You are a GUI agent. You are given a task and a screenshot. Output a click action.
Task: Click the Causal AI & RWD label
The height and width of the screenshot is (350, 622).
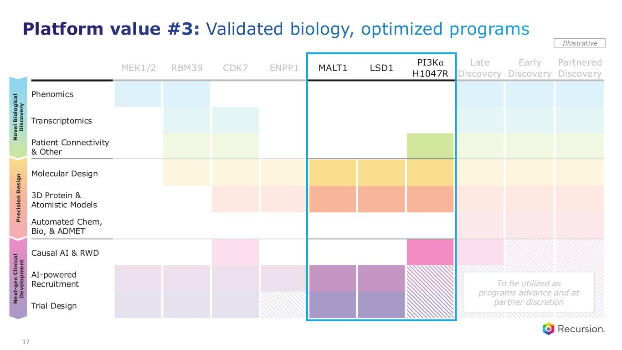point(65,253)
